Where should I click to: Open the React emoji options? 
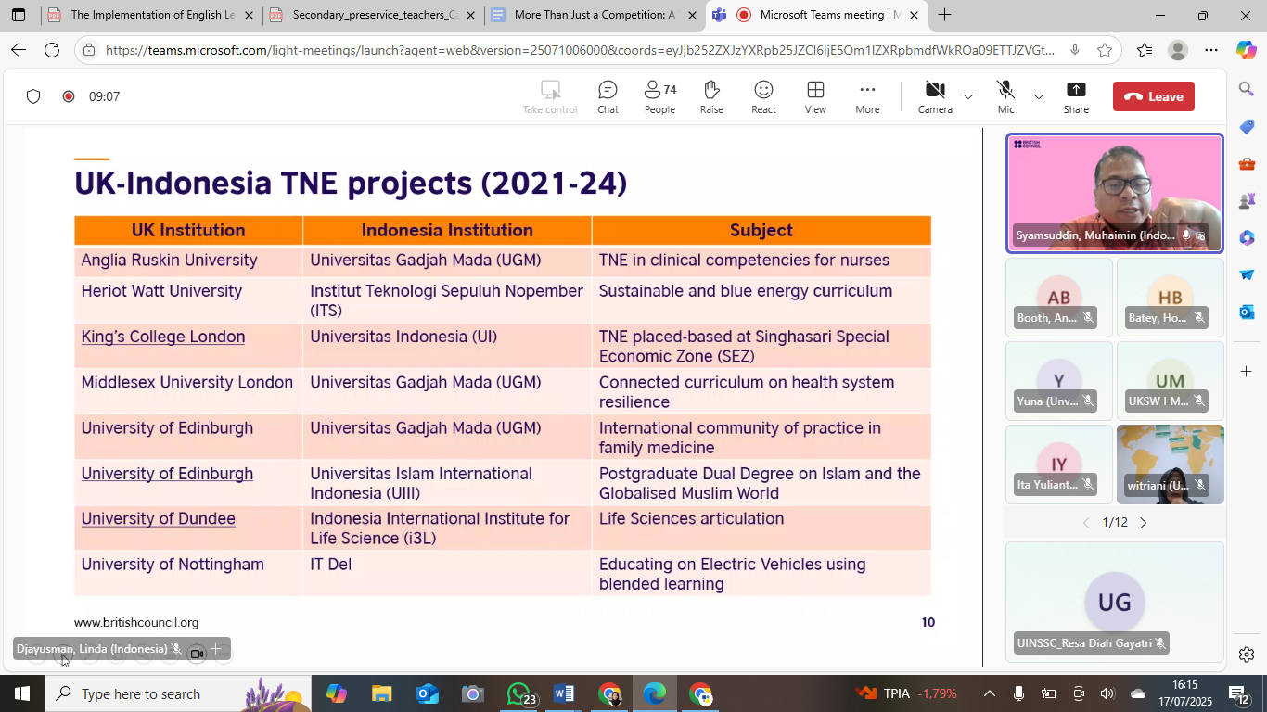(x=763, y=97)
